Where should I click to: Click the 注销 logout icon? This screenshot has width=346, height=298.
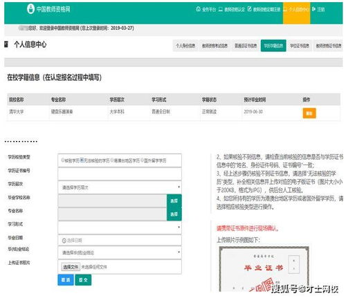pyautogui.click(x=313, y=9)
